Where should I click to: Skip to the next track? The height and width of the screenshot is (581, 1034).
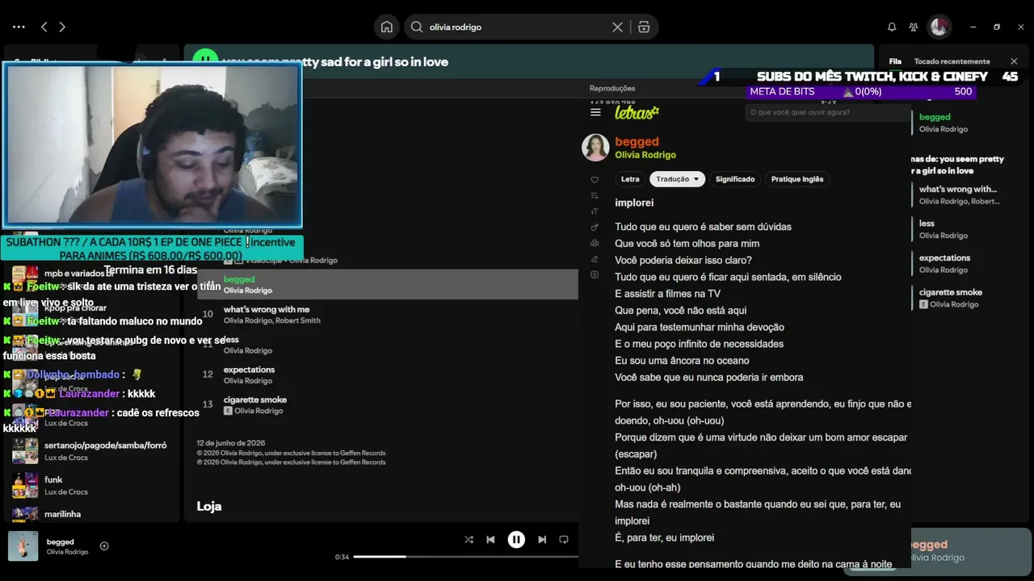[x=542, y=540]
